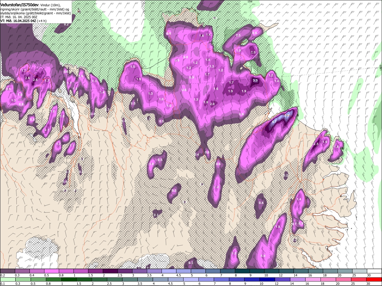Pick lower legend pale green swatch between 0.1 and 0.3

pos(7,279)
